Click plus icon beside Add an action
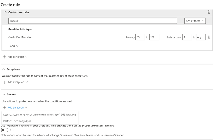This screenshot has height=140, width=219. [5, 107]
